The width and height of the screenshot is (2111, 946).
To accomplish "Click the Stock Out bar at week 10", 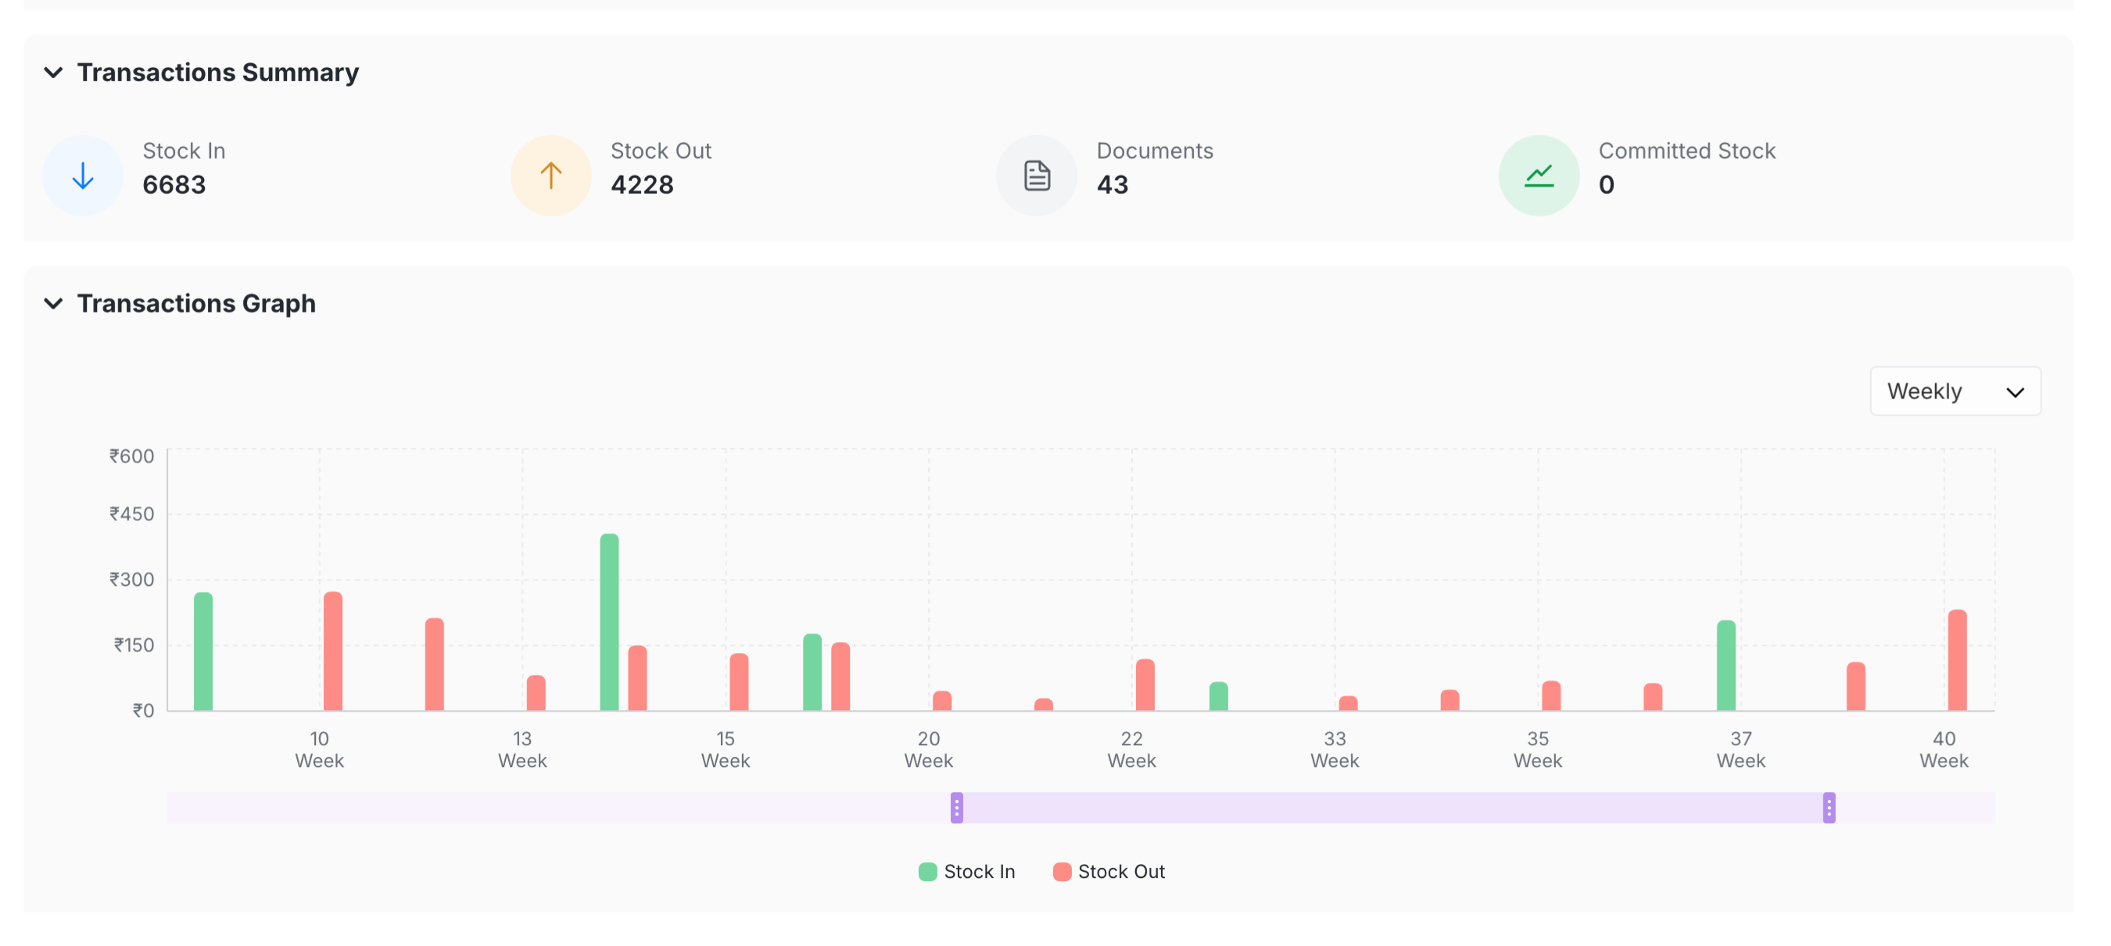I will coord(333,651).
